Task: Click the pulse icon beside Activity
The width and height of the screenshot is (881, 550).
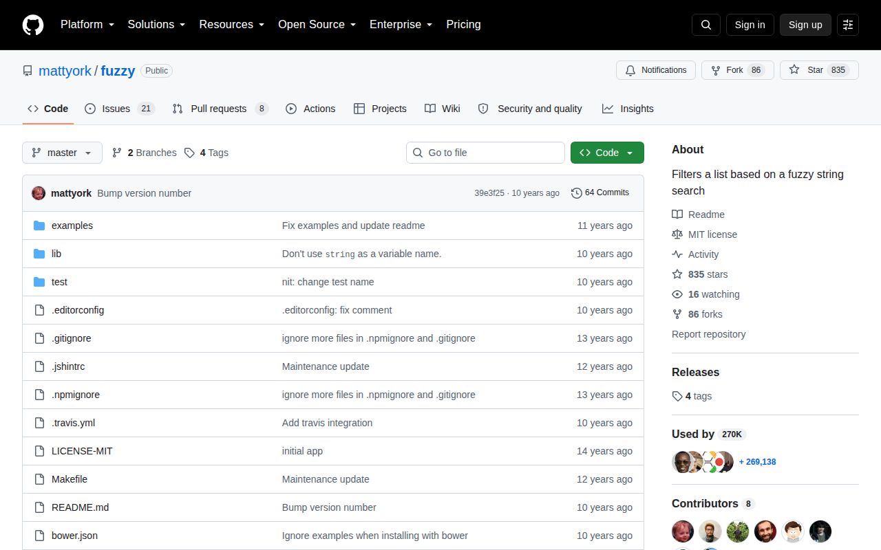Action: click(677, 254)
